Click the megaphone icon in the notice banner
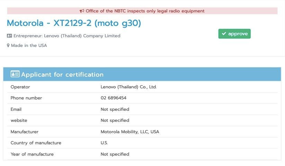Viewport: 285px width, 166px height. [x=82, y=11]
